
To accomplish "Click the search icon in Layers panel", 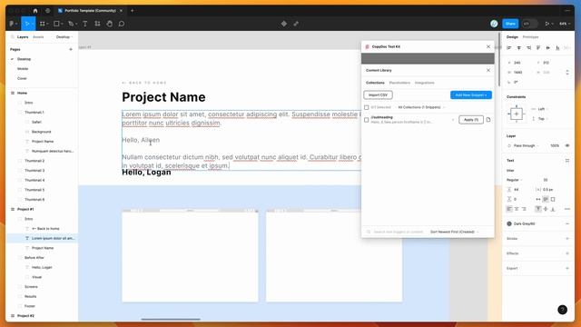I will (x=12, y=37).
